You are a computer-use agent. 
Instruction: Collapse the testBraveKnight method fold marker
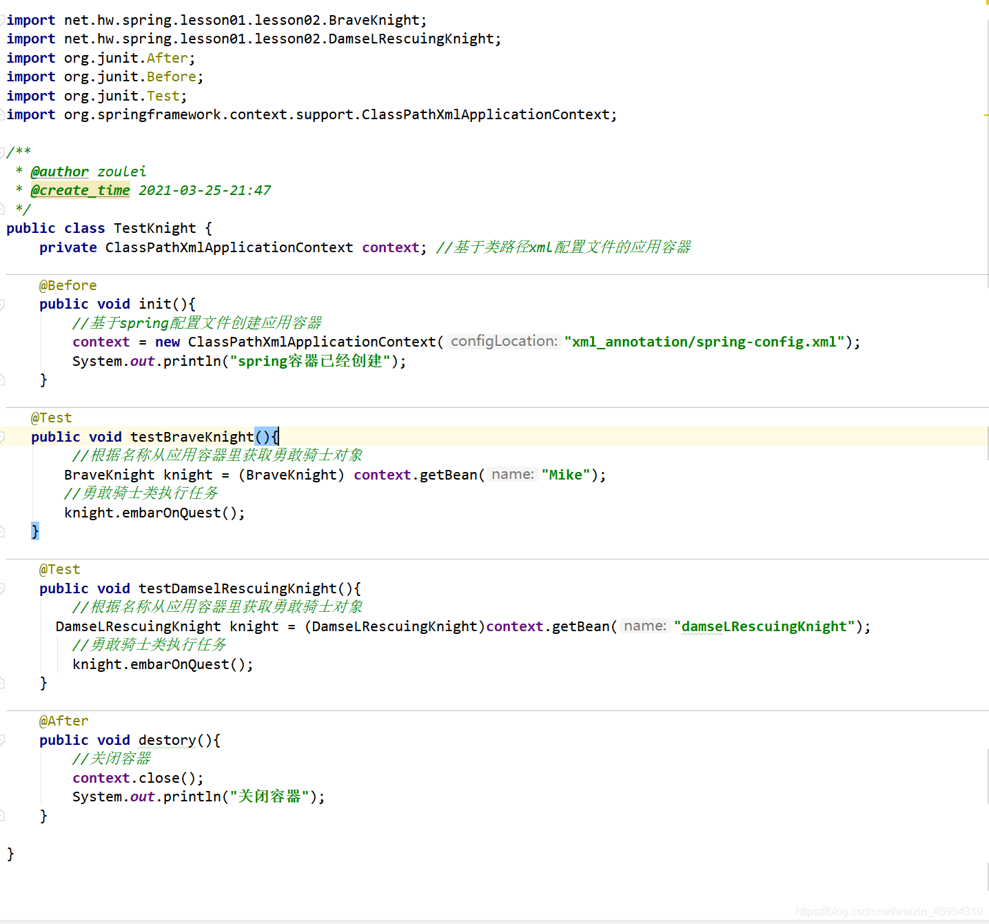[2, 437]
